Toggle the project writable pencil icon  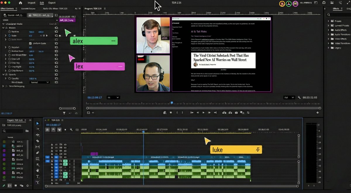[4, 185]
